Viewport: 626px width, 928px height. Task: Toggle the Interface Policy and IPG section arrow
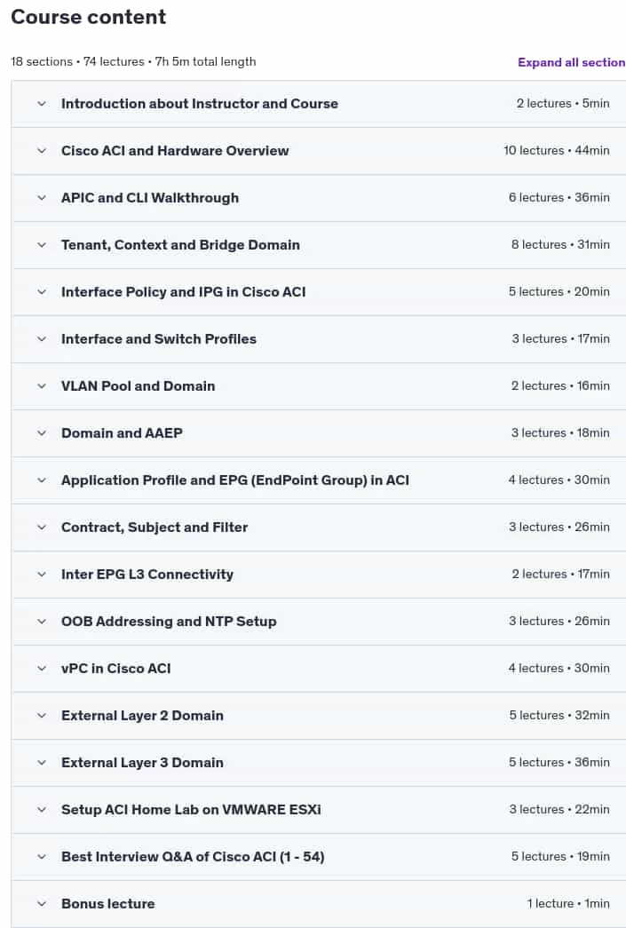coord(42,292)
